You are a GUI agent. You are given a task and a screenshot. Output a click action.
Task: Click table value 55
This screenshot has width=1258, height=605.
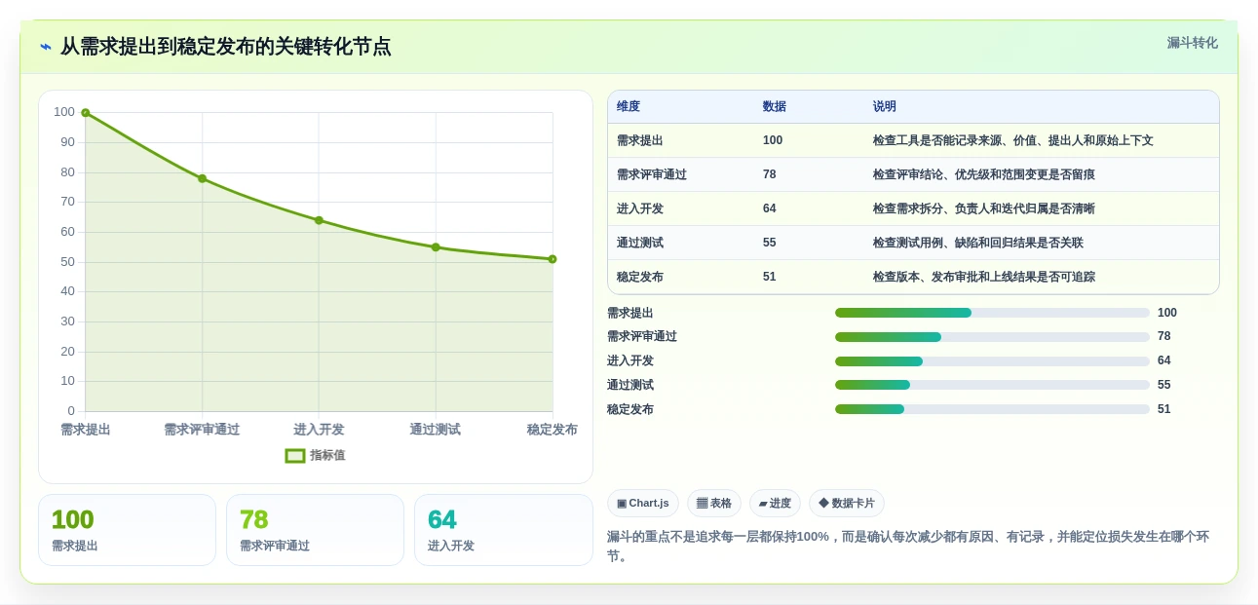click(x=770, y=243)
